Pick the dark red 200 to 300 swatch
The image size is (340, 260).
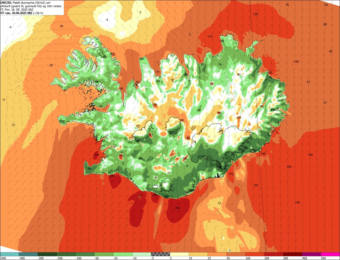(x=274, y=254)
